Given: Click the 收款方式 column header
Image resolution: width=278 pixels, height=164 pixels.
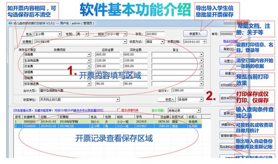Looking at the screenshot, I should (x=179, y=117).
